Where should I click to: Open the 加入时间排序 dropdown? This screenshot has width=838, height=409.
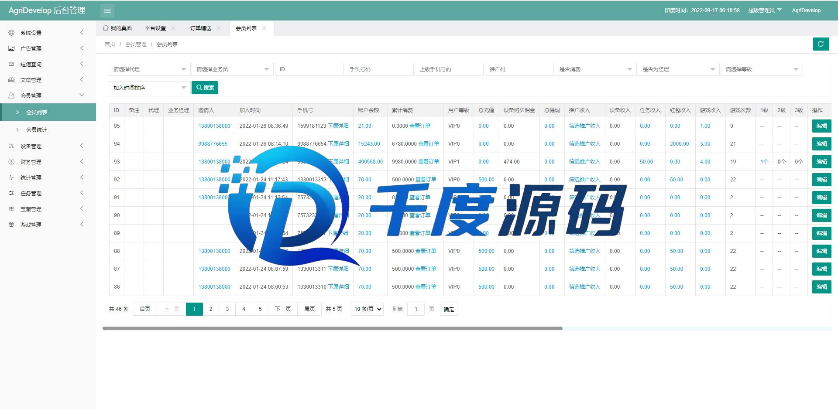(x=149, y=88)
